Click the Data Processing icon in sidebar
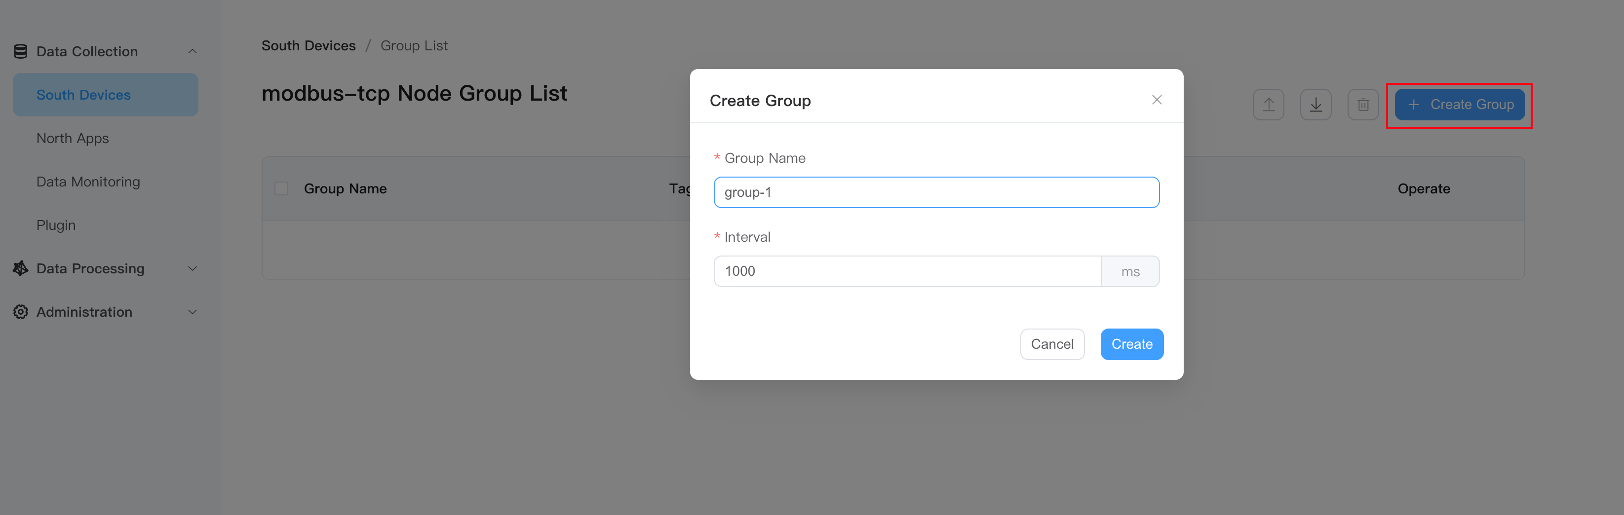This screenshot has height=515, width=1624. point(20,268)
